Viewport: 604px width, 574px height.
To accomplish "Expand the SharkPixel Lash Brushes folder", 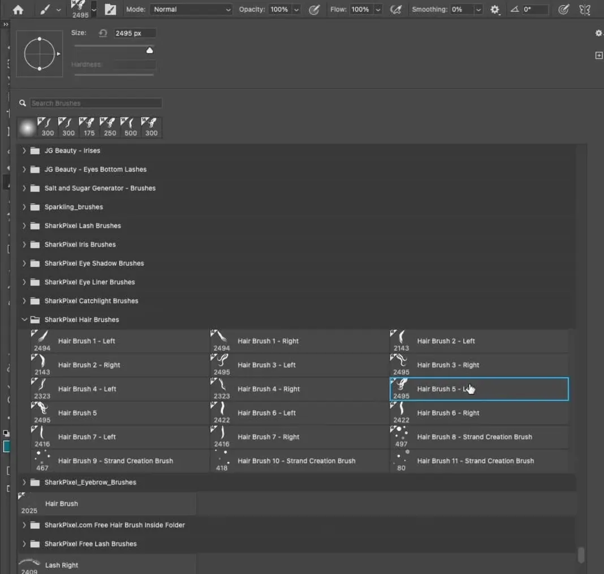I will tap(24, 226).
